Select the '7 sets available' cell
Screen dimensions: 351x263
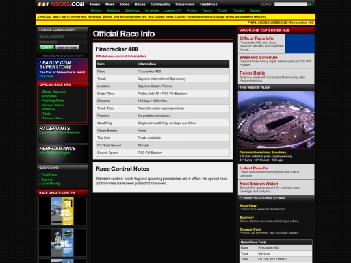[183, 138]
